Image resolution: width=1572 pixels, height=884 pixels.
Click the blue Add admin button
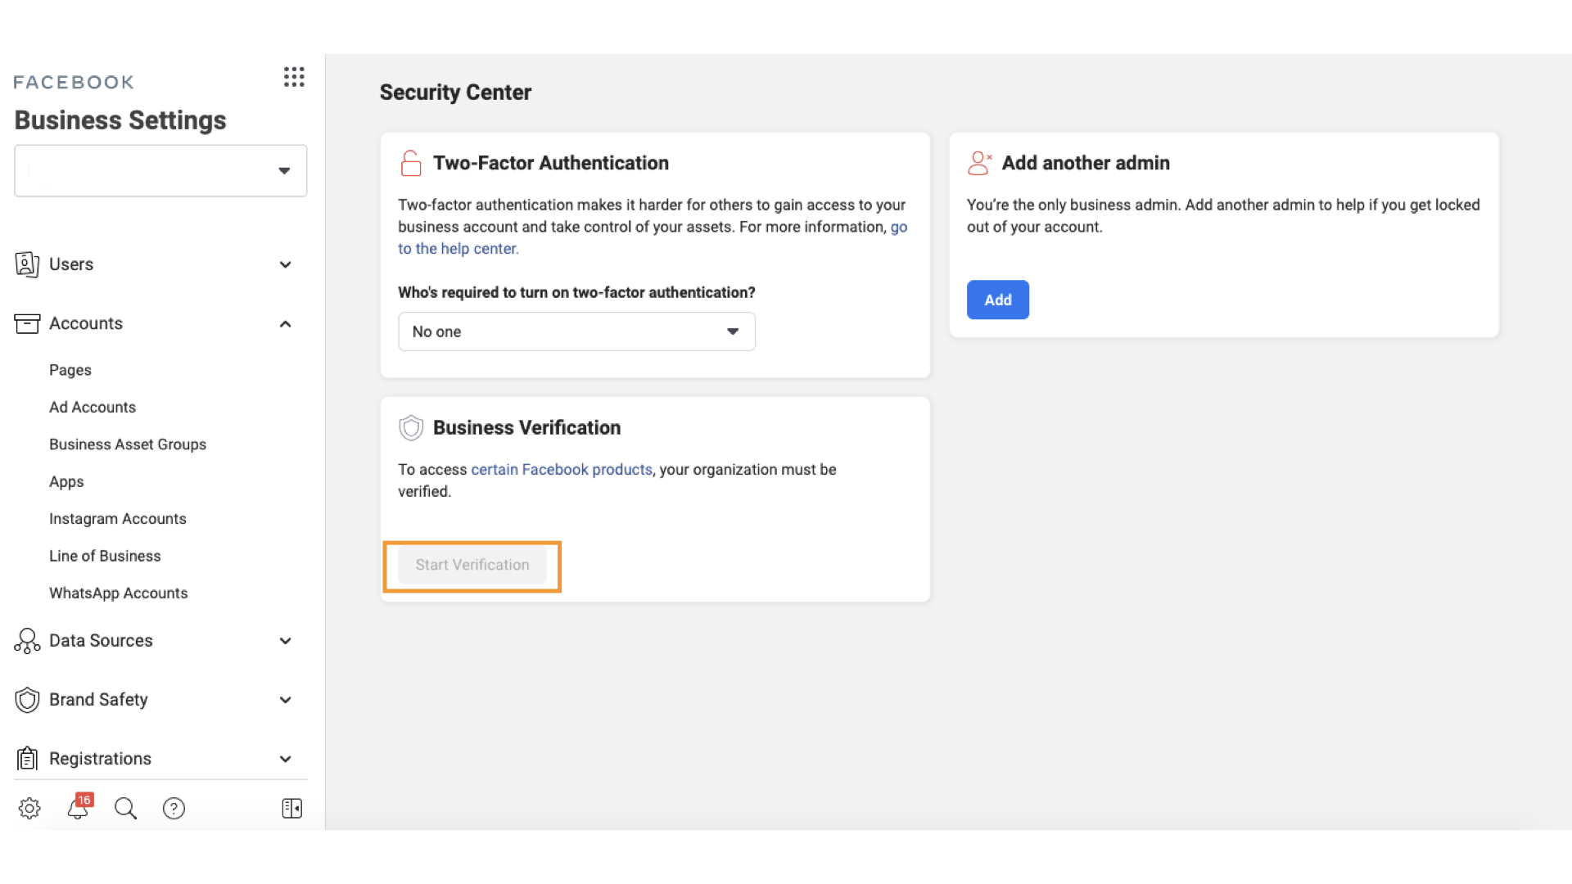(x=997, y=300)
